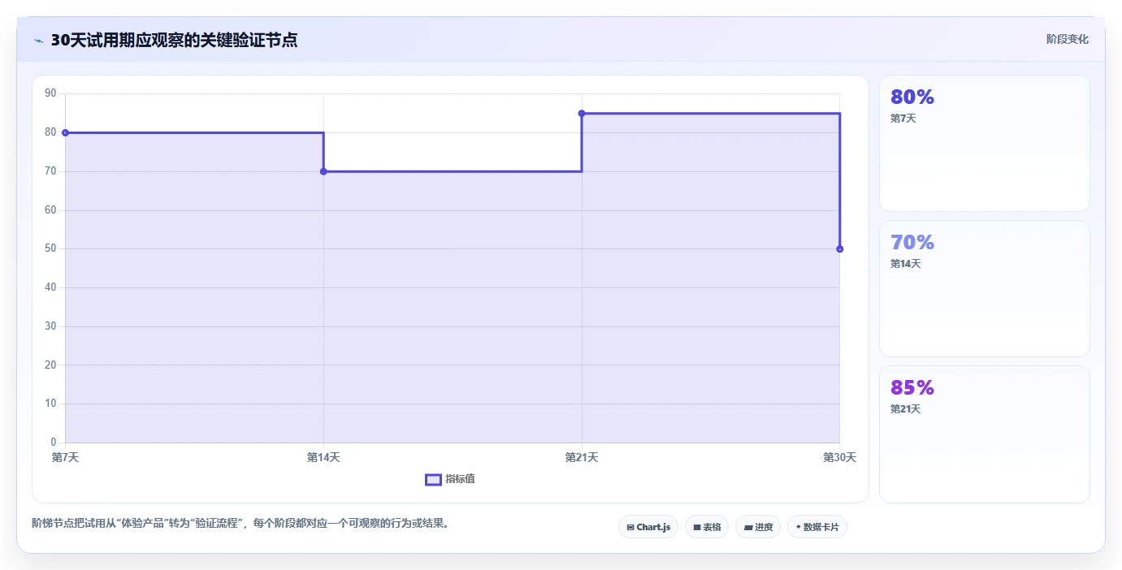The image size is (1122, 570).
Task: Select the 80% 第7天 data card
Action: 984,144
